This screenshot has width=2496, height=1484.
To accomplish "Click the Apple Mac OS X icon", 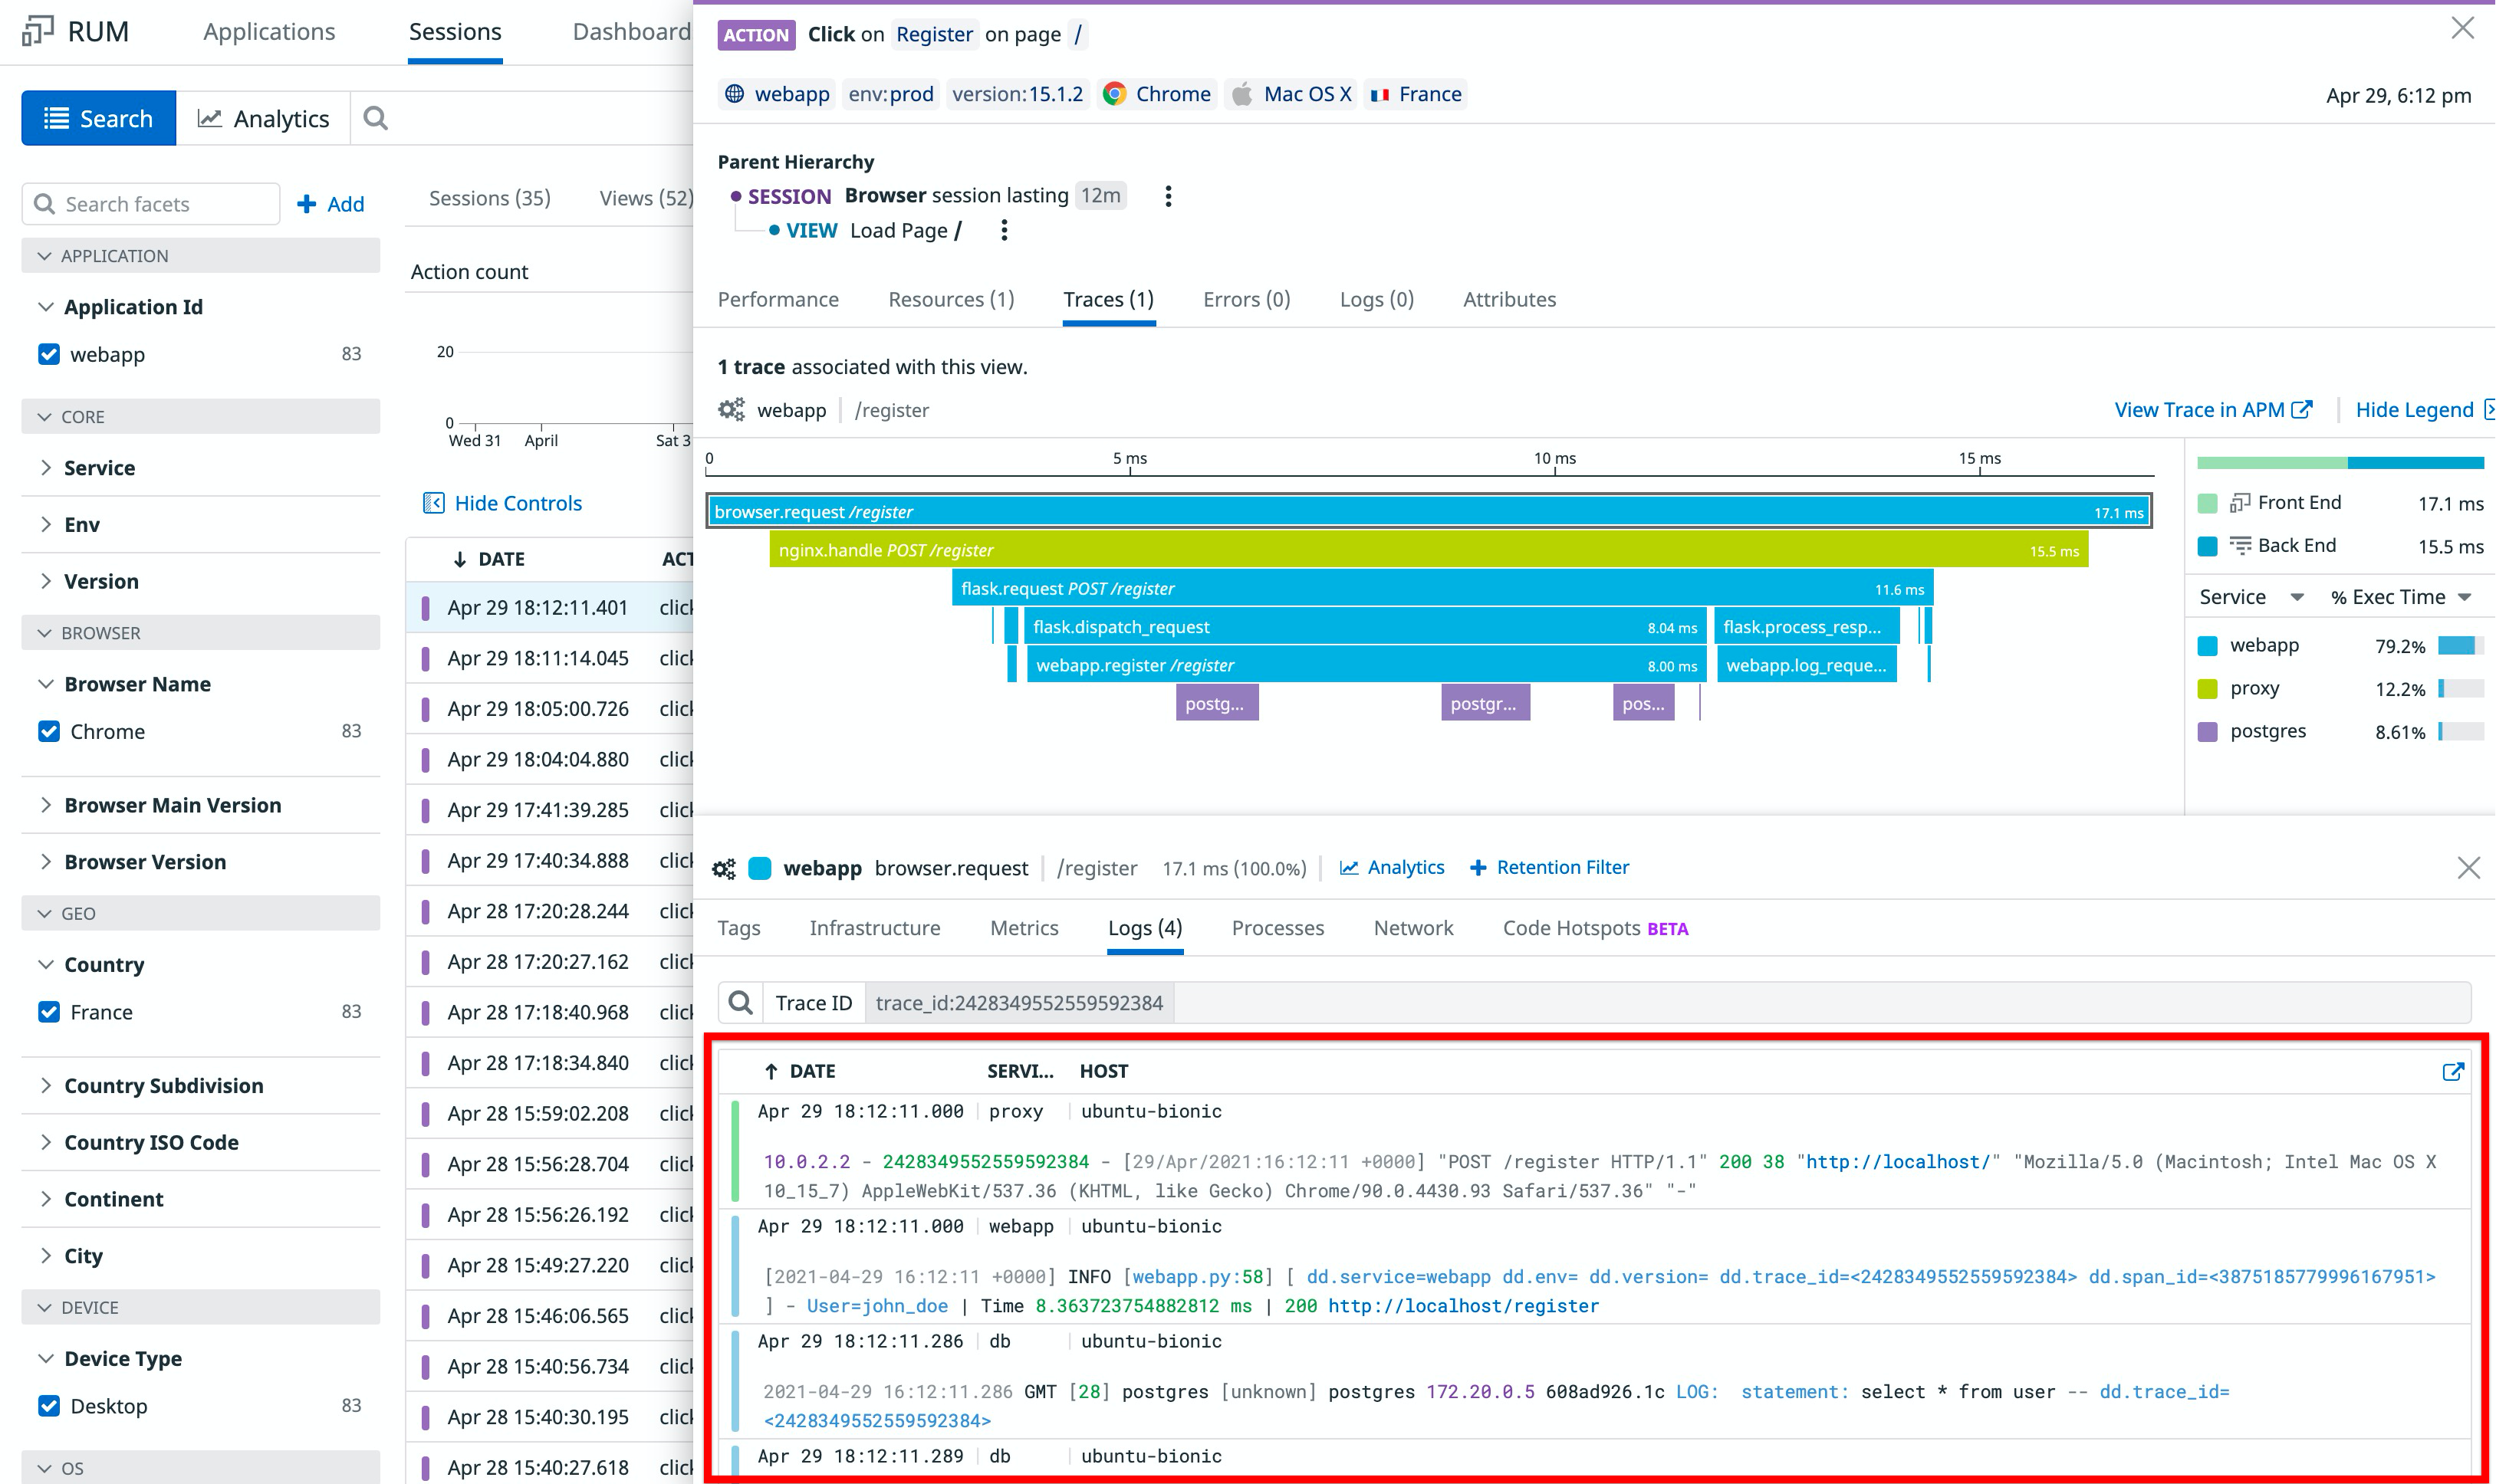I will tap(1241, 94).
